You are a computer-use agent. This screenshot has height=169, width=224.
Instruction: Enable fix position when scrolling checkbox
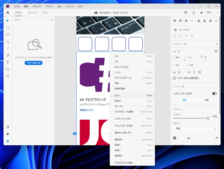(x=174, y=78)
